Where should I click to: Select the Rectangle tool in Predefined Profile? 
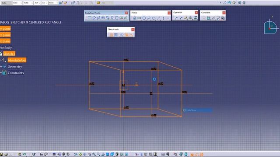(x=89, y=18)
